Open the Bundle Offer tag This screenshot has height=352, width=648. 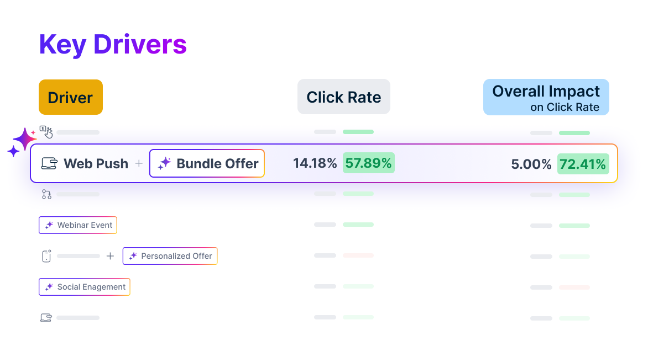tap(207, 163)
